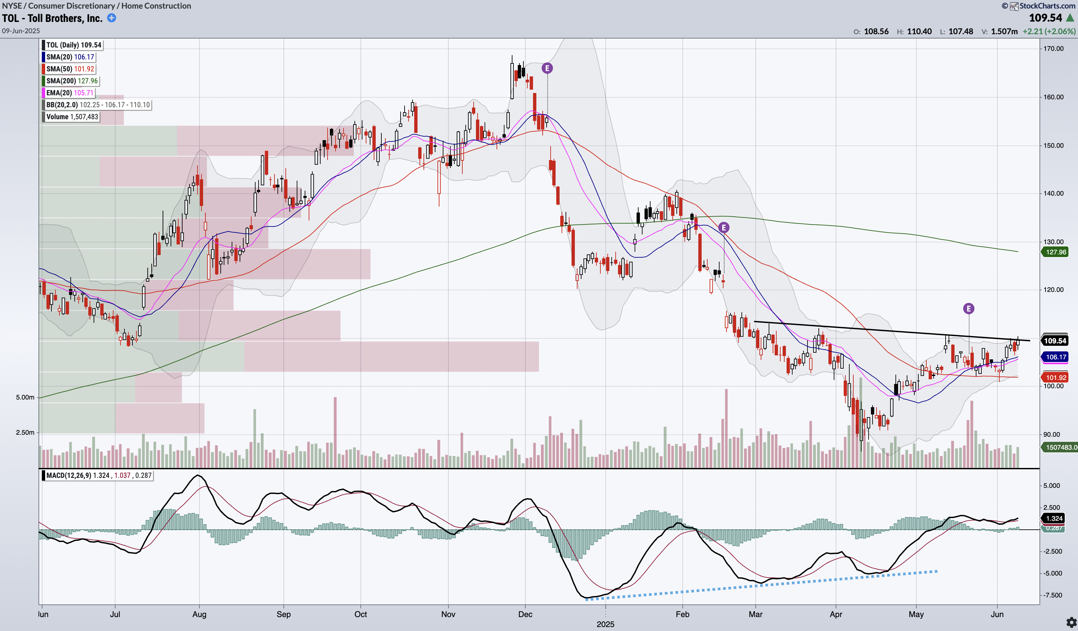Click the MACD(12,26,9) indicator label

(x=68, y=475)
